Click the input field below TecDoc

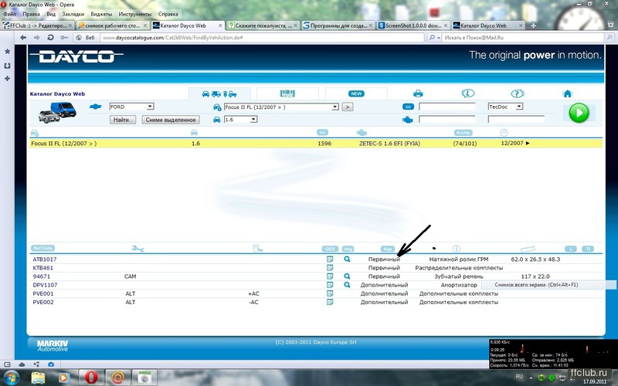click(516, 120)
